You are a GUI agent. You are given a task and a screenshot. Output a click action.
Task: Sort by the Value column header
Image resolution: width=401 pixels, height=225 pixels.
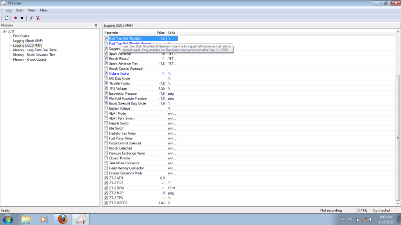point(159,32)
